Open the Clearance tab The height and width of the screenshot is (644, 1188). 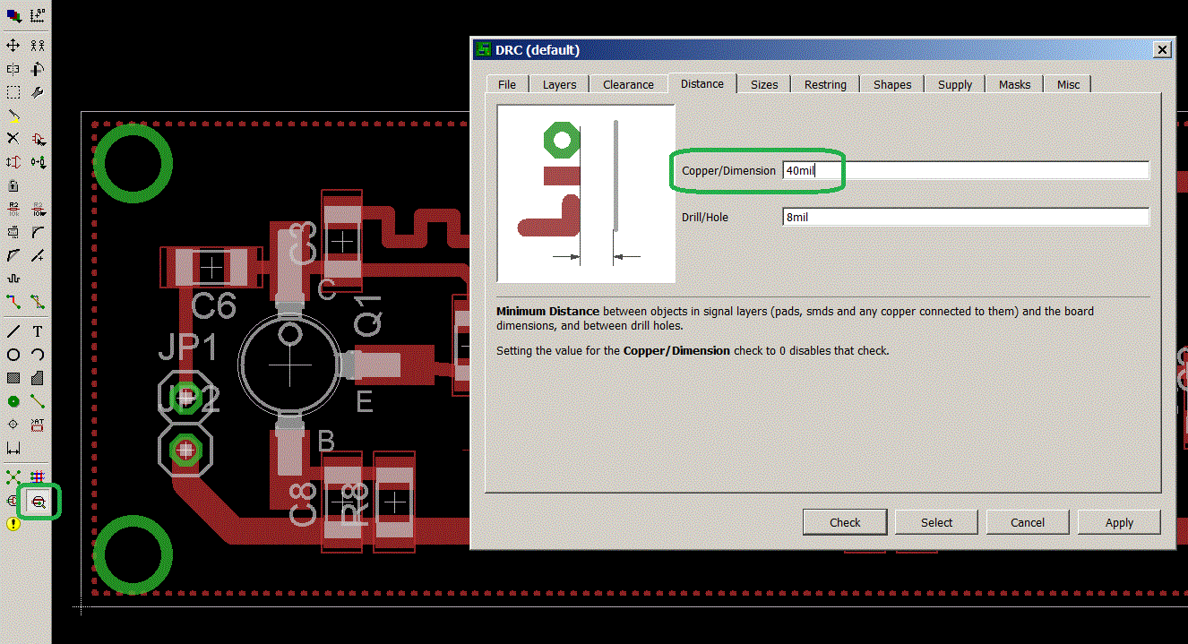click(x=628, y=84)
